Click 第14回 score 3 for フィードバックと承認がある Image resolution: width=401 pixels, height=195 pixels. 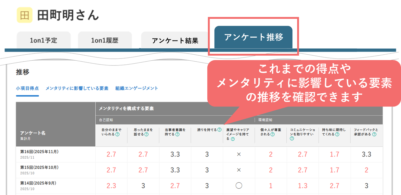pos(366,186)
